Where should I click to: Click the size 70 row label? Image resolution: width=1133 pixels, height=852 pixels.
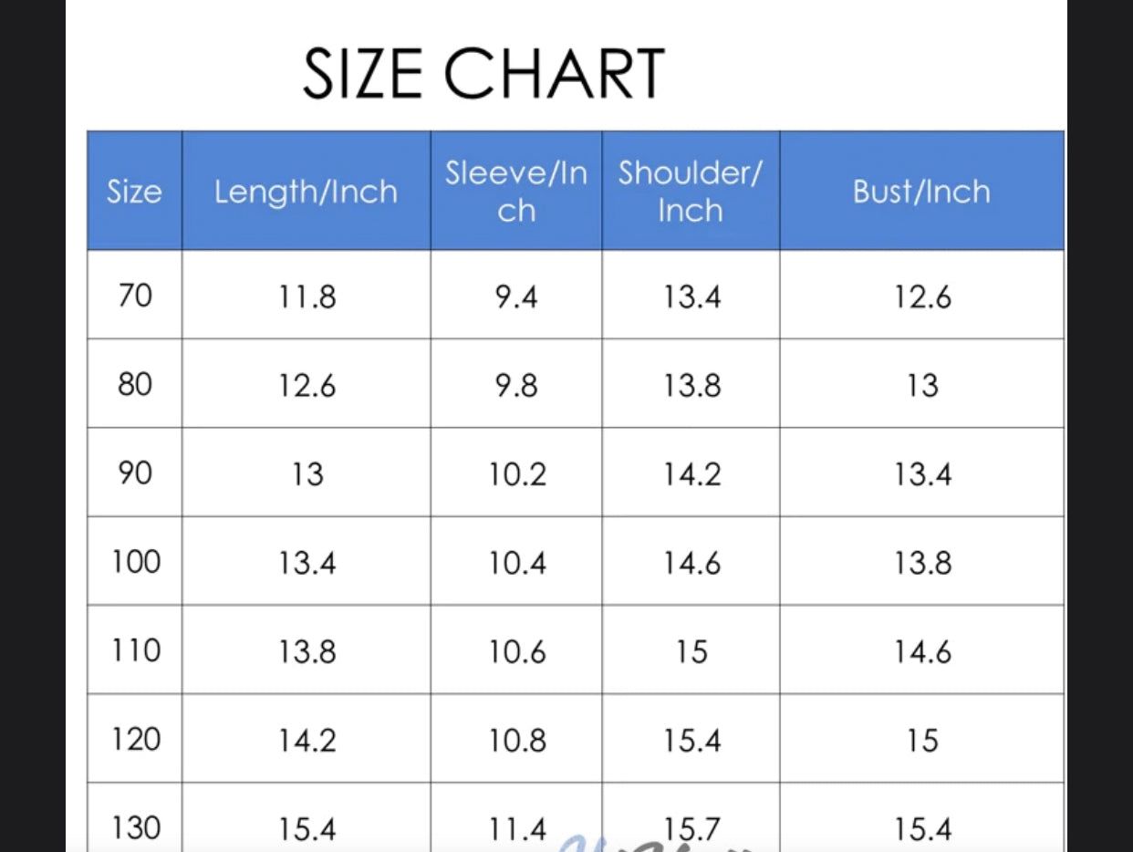coord(135,296)
